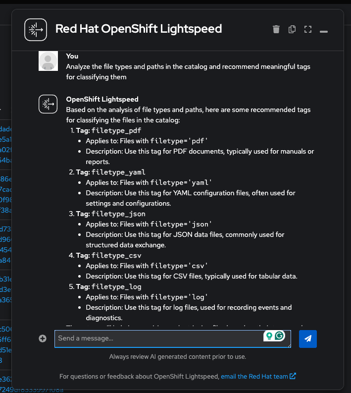The image size is (351, 393).
Task: Expand the Lightspeed chat to fullscreen
Action: [308, 29]
